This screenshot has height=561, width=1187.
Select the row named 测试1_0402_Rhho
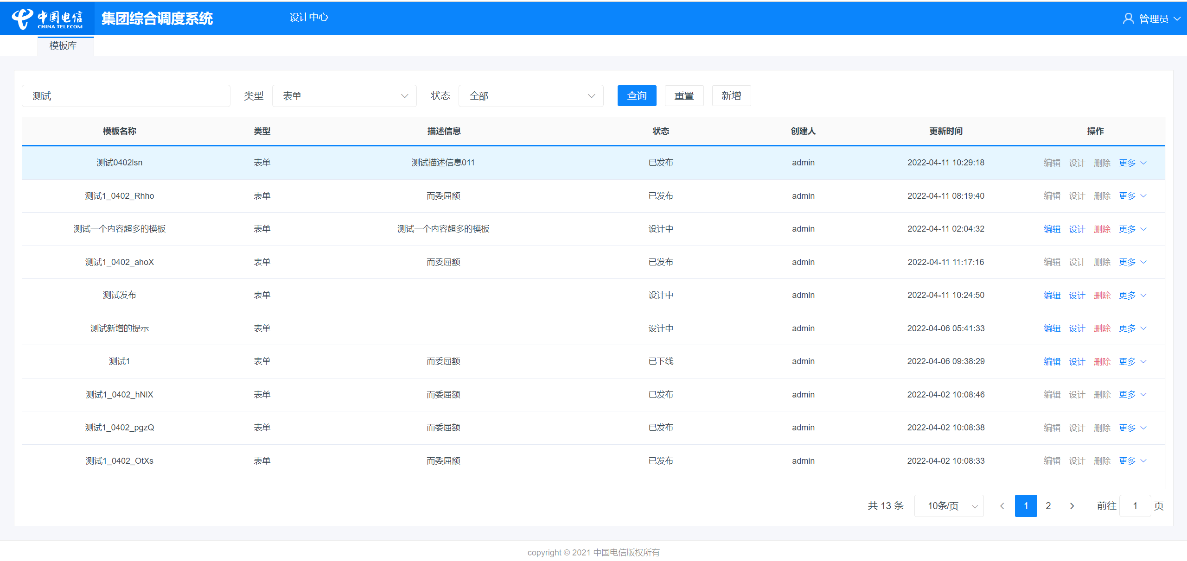click(593, 196)
